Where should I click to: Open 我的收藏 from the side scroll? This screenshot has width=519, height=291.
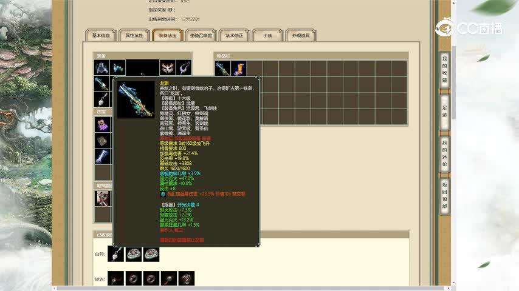coord(444,69)
